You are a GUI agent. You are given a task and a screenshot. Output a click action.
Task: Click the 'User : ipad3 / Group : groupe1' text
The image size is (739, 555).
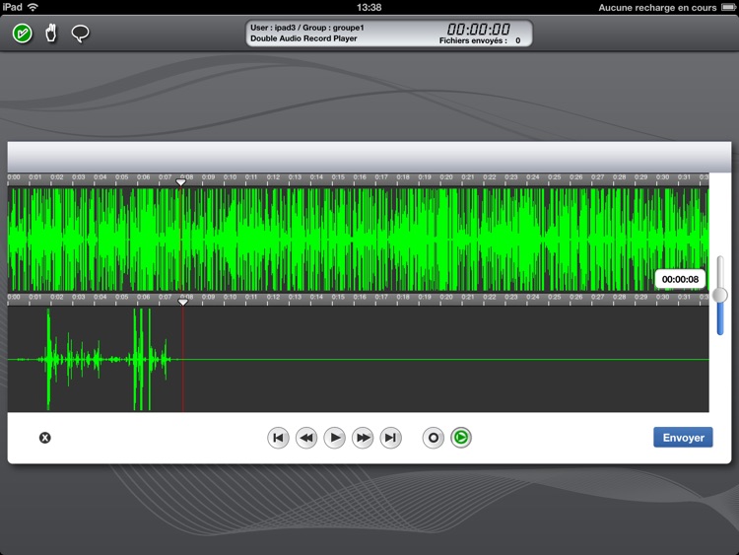[x=306, y=28]
